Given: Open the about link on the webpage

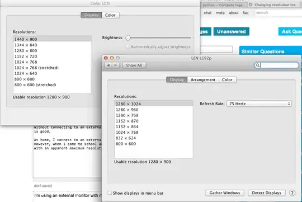Looking at the screenshot, I should point(234,13).
